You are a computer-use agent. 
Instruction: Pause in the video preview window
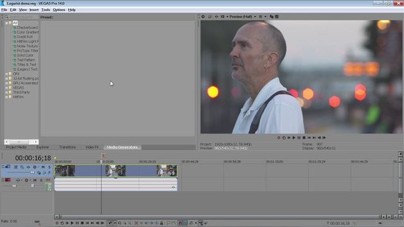pyautogui.click(x=299, y=137)
